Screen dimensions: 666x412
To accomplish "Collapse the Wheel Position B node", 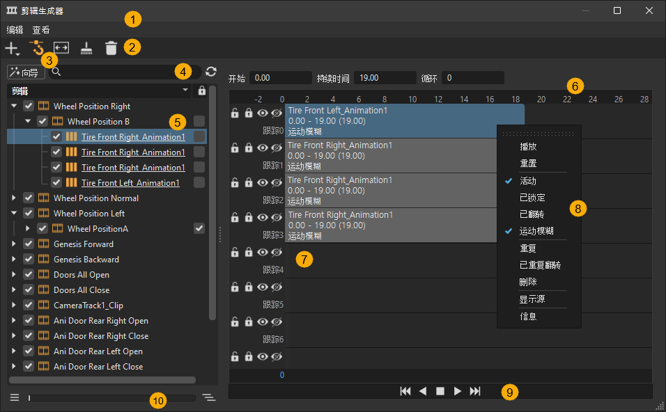I will click(28, 121).
